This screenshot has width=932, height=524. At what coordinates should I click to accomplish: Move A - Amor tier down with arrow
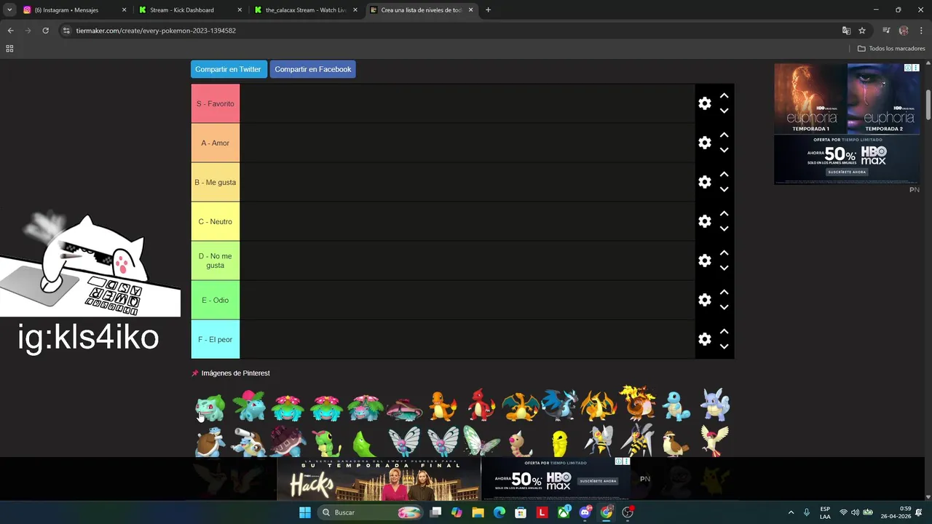click(x=724, y=151)
